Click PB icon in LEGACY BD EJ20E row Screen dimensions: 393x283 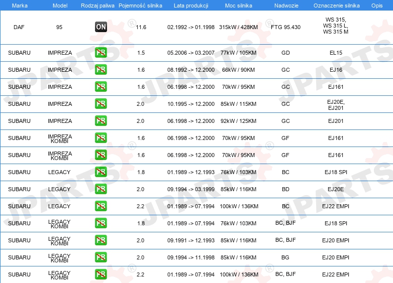pos(101,189)
